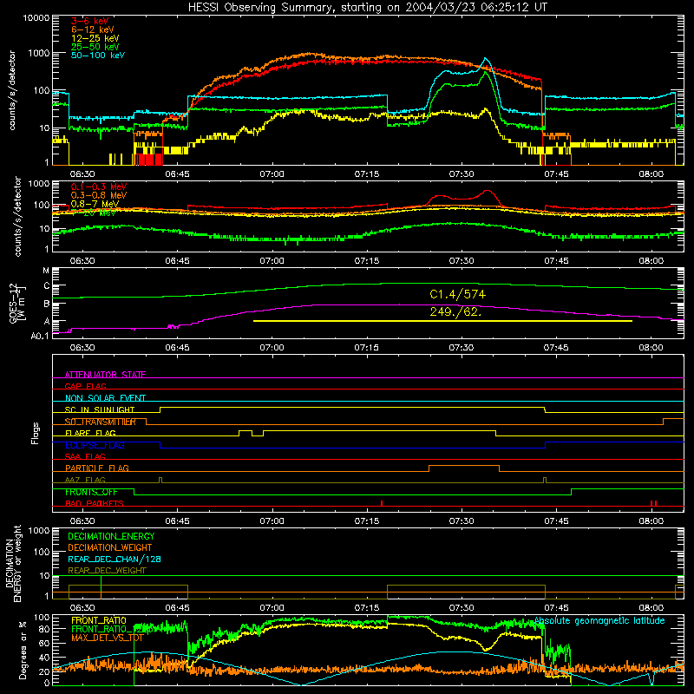Click 07:45 tick under the decimation plot
694x694 pixels.
coord(556,608)
